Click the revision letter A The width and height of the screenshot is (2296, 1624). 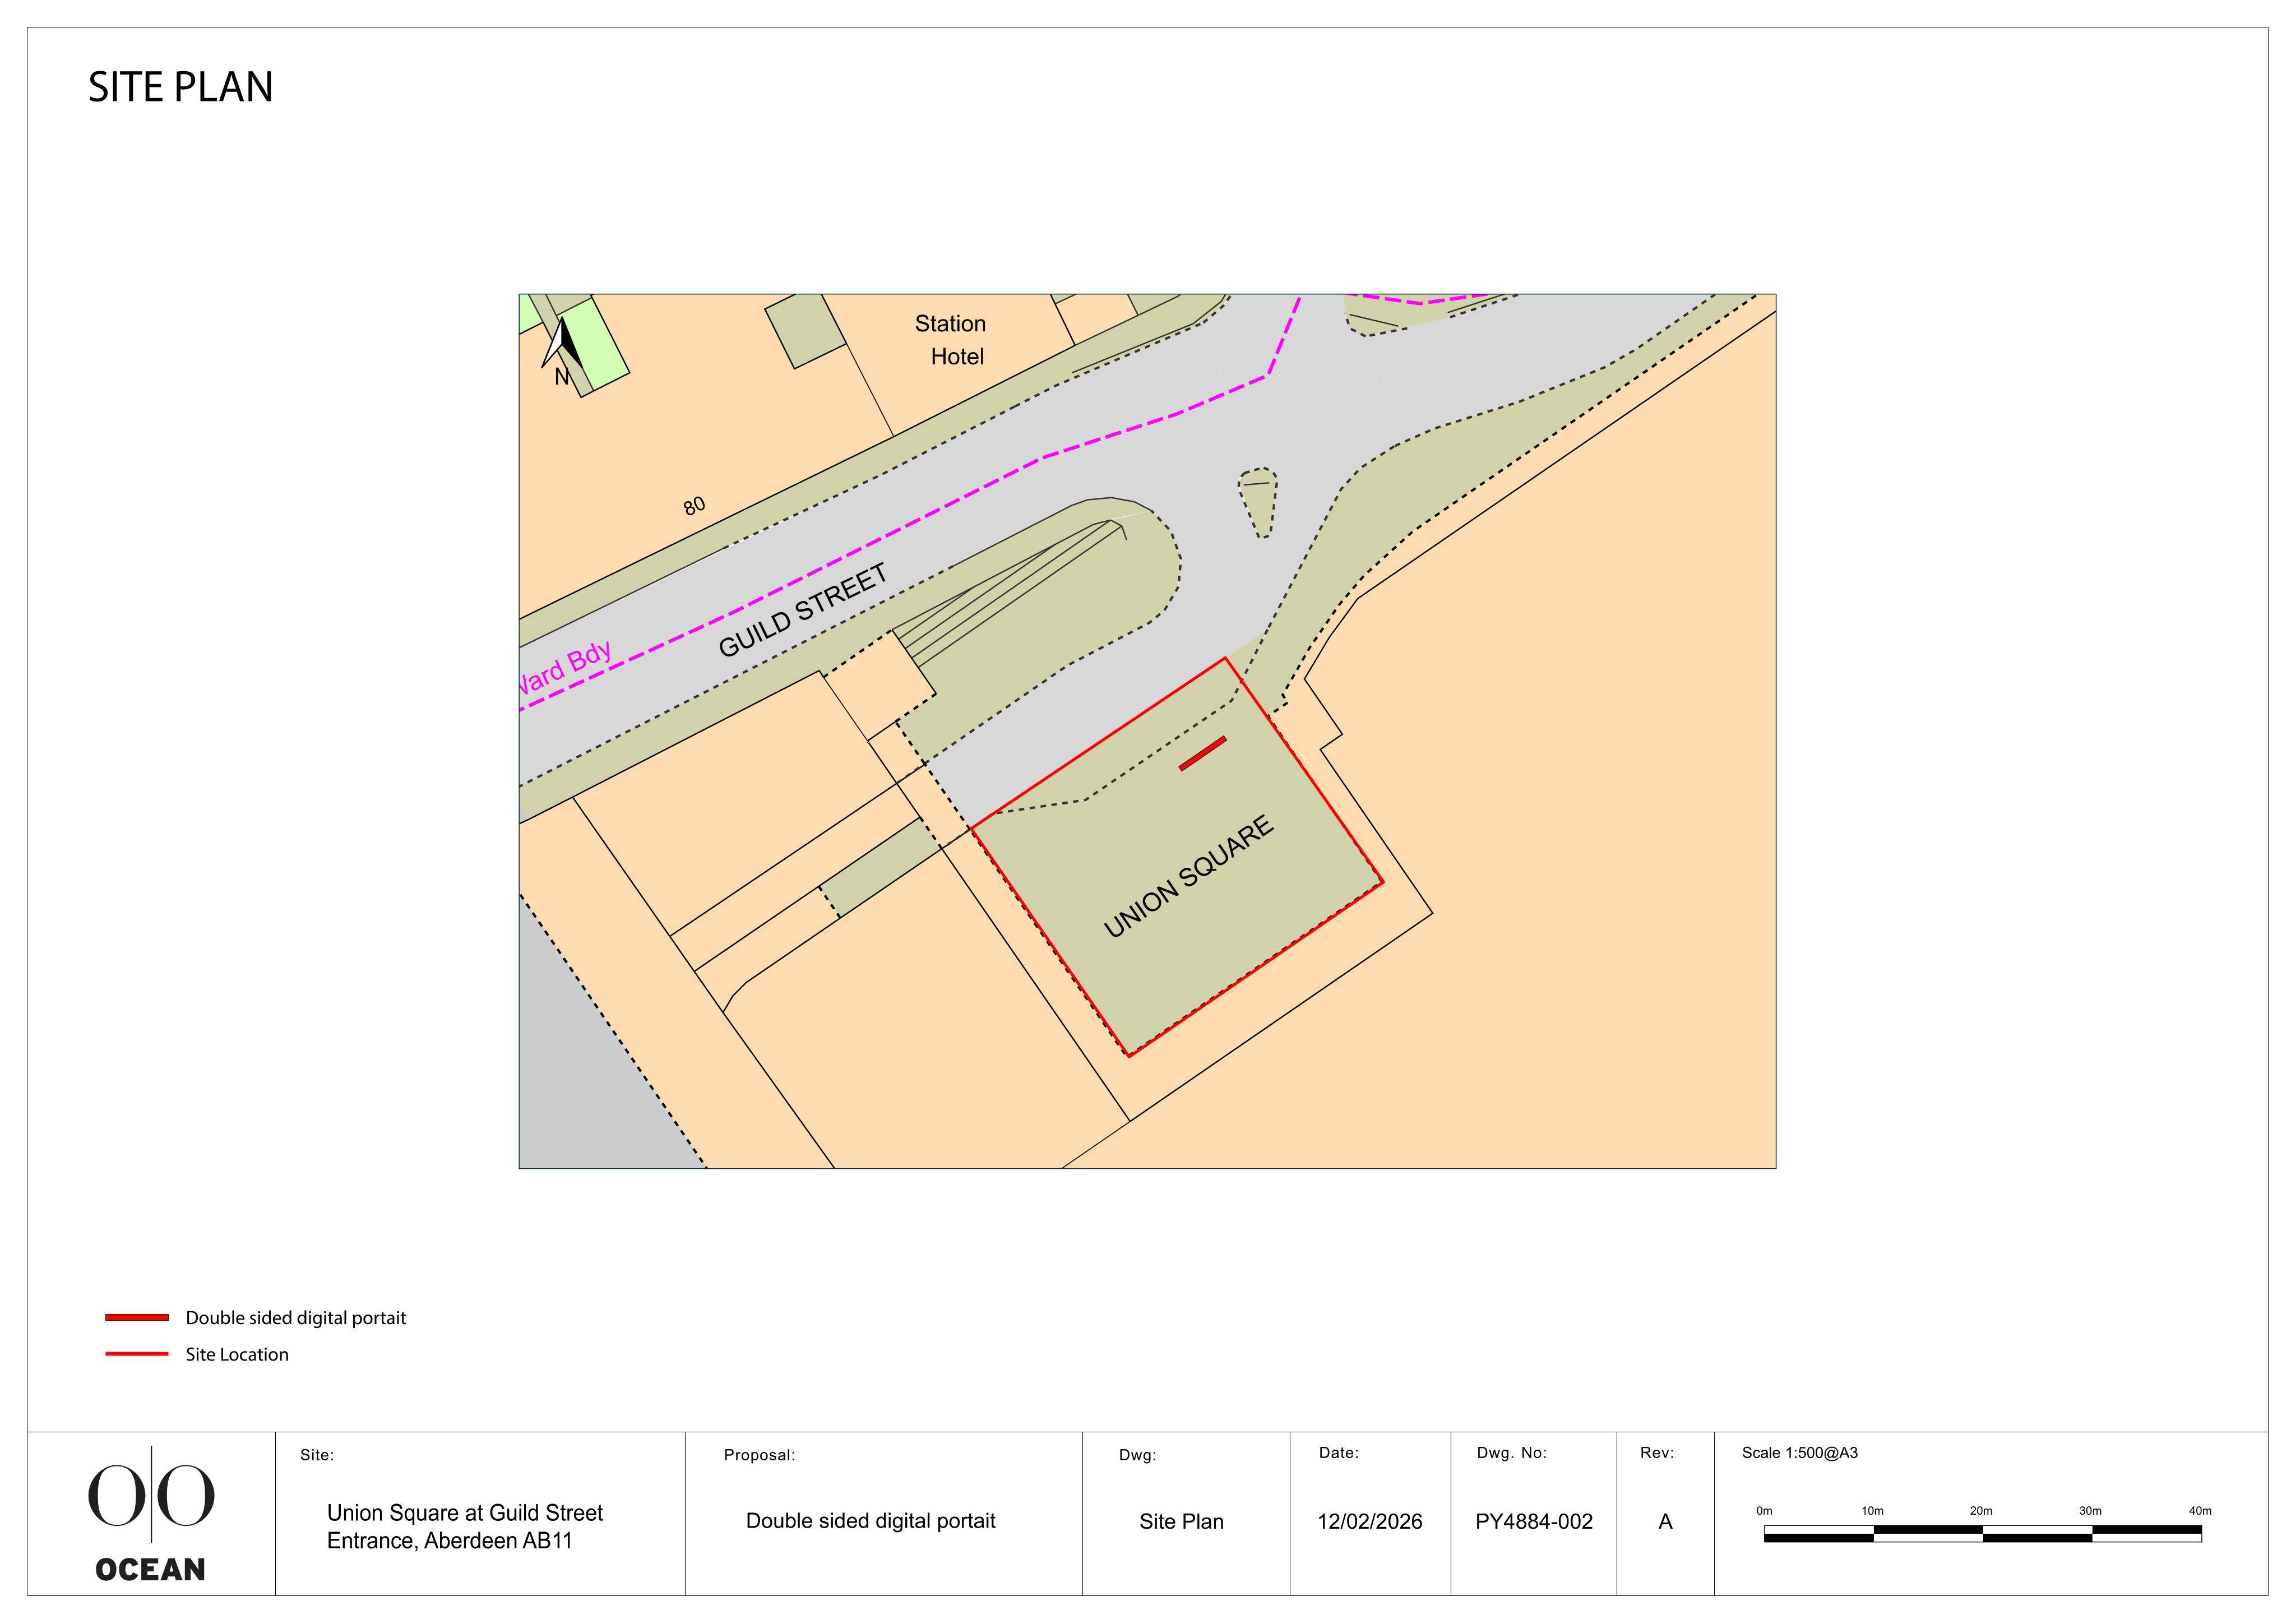pos(1665,1522)
